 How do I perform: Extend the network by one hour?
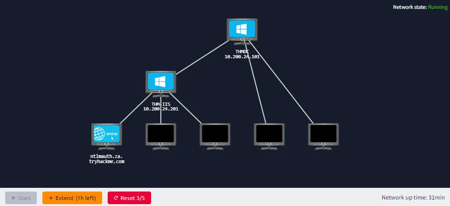click(72, 198)
